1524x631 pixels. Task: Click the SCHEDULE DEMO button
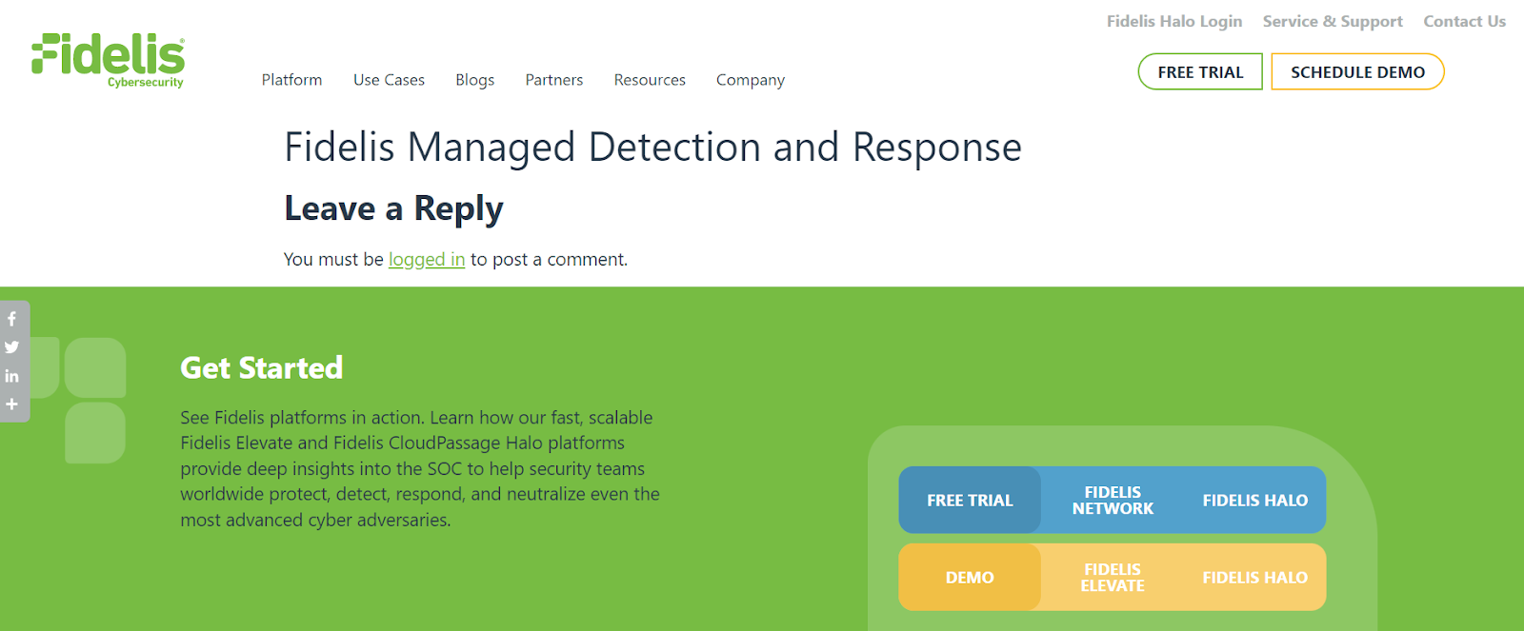click(x=1357, y=72)
